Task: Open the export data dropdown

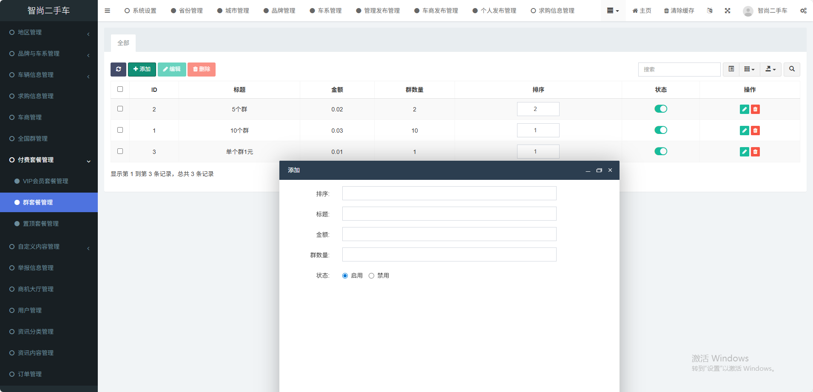Action: [770, 69]
